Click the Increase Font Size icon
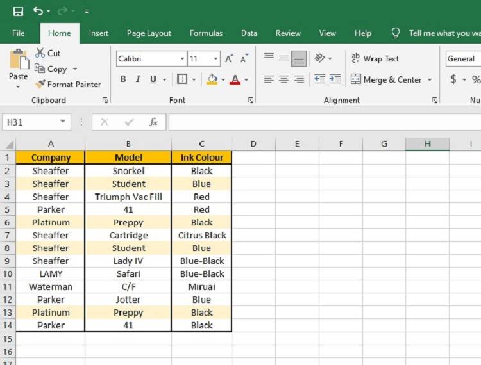 [x=229, y=58]
